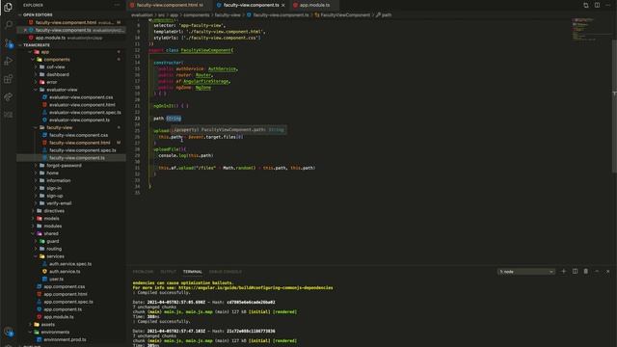Open the Run and Debug view
This screenshot has height=347, width=617.
pos(9,61)
